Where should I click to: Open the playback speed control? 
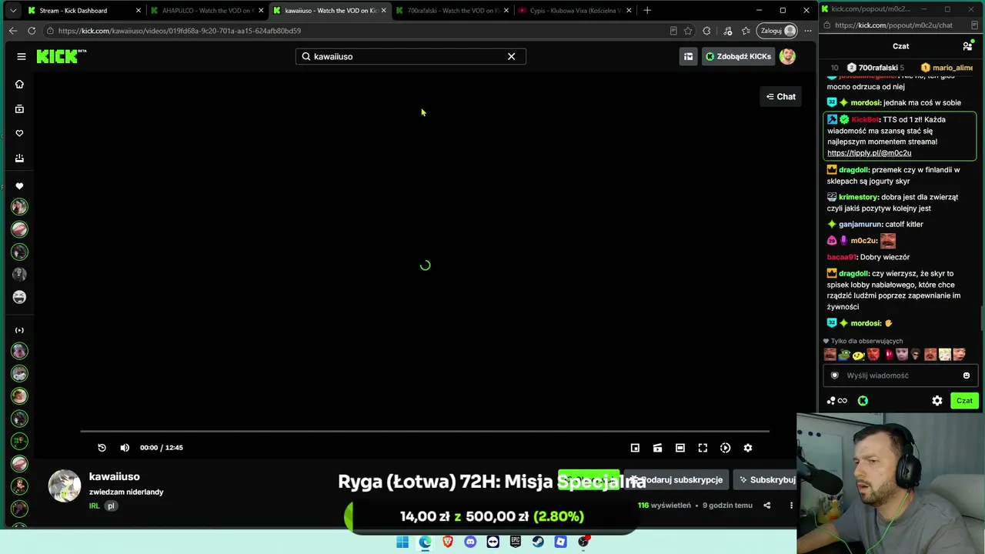coord(725,448)
